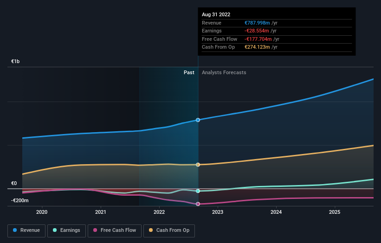Toggle the Revenue legend button
Screen dimensions: 381x243
click(x=26, y=230)
